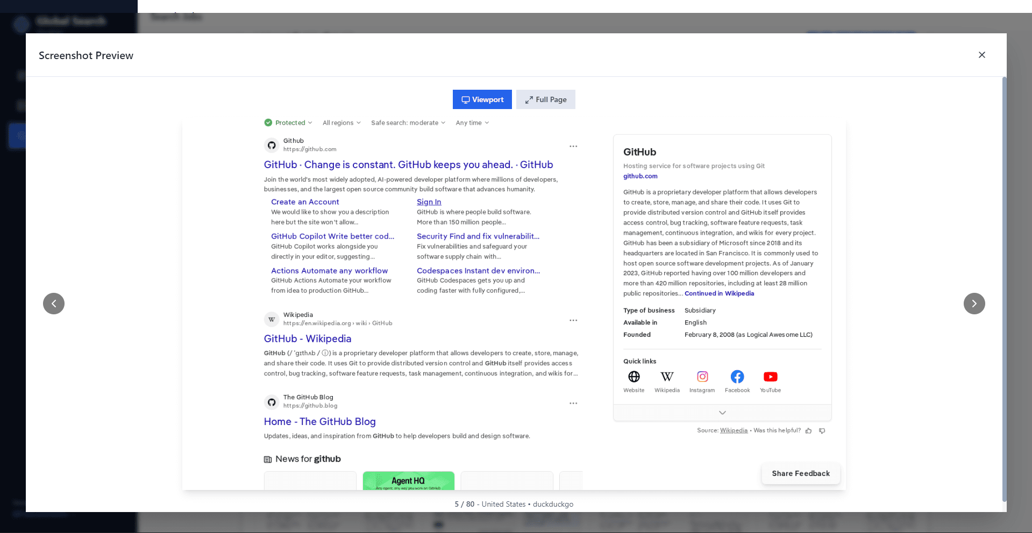Open the Sign In link
Viewport: 1032px width, 533px height.
click(429, 201)
